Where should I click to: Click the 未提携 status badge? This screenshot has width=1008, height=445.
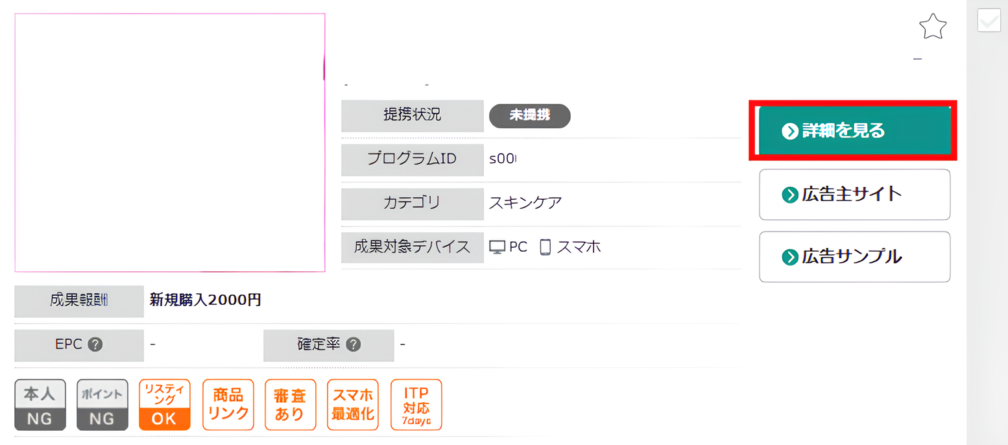click(529, 115)
